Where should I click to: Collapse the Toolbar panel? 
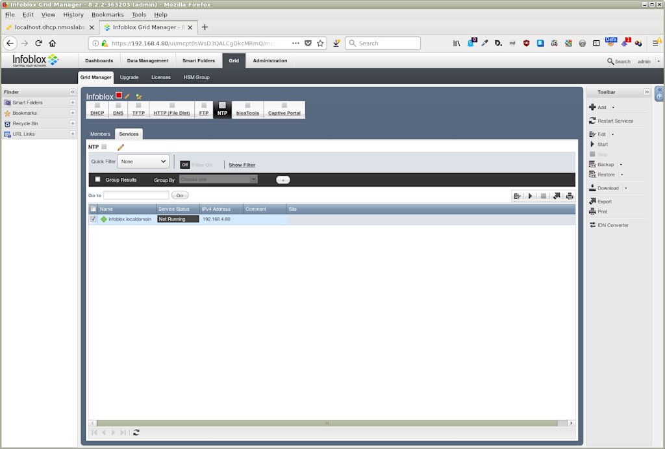[646, 92]
